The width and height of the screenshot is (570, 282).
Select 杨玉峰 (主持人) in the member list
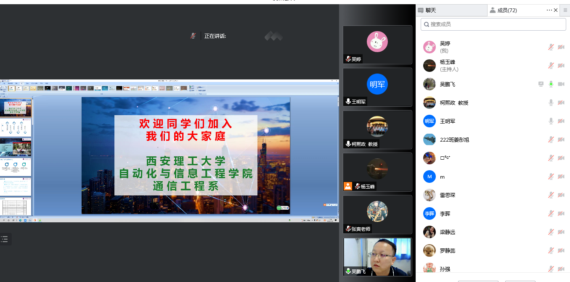click(x=449, y=66)
